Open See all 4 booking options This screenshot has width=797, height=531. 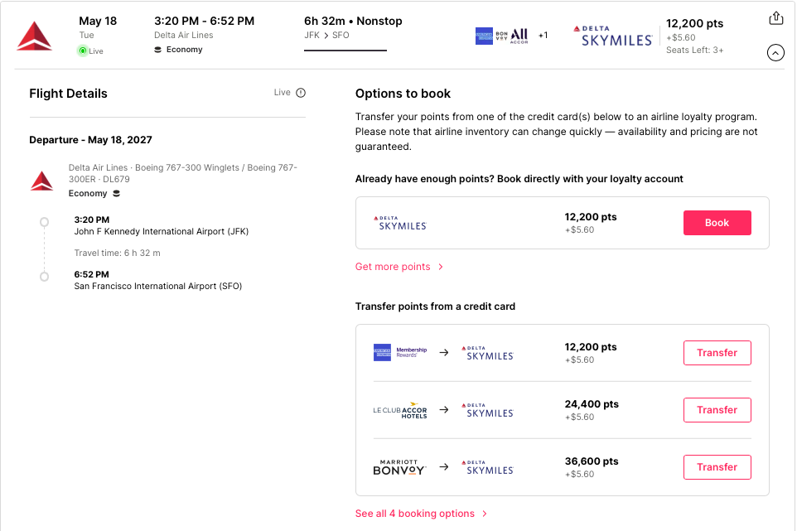pyautogui.click(x=415, y=514)
